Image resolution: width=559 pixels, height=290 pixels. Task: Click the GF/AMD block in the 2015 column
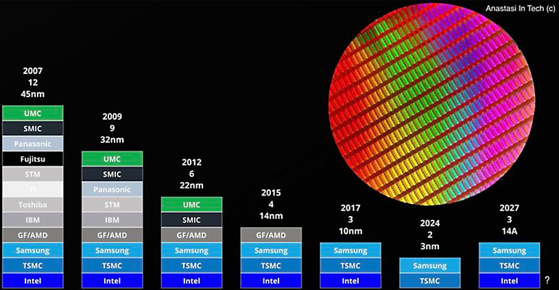pos(271,235)
